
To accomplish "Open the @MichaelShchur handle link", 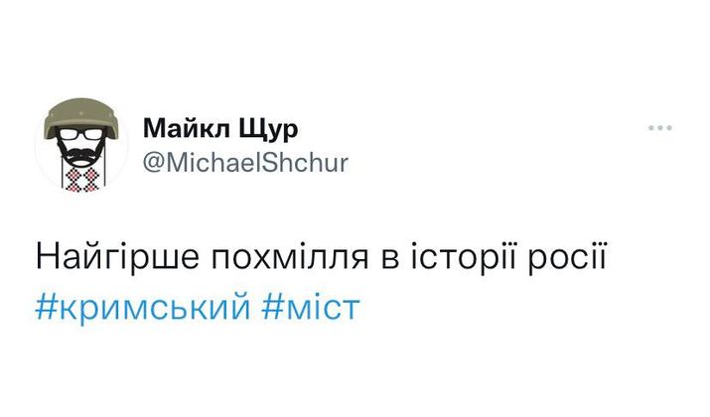I will (x=245, y=164).
